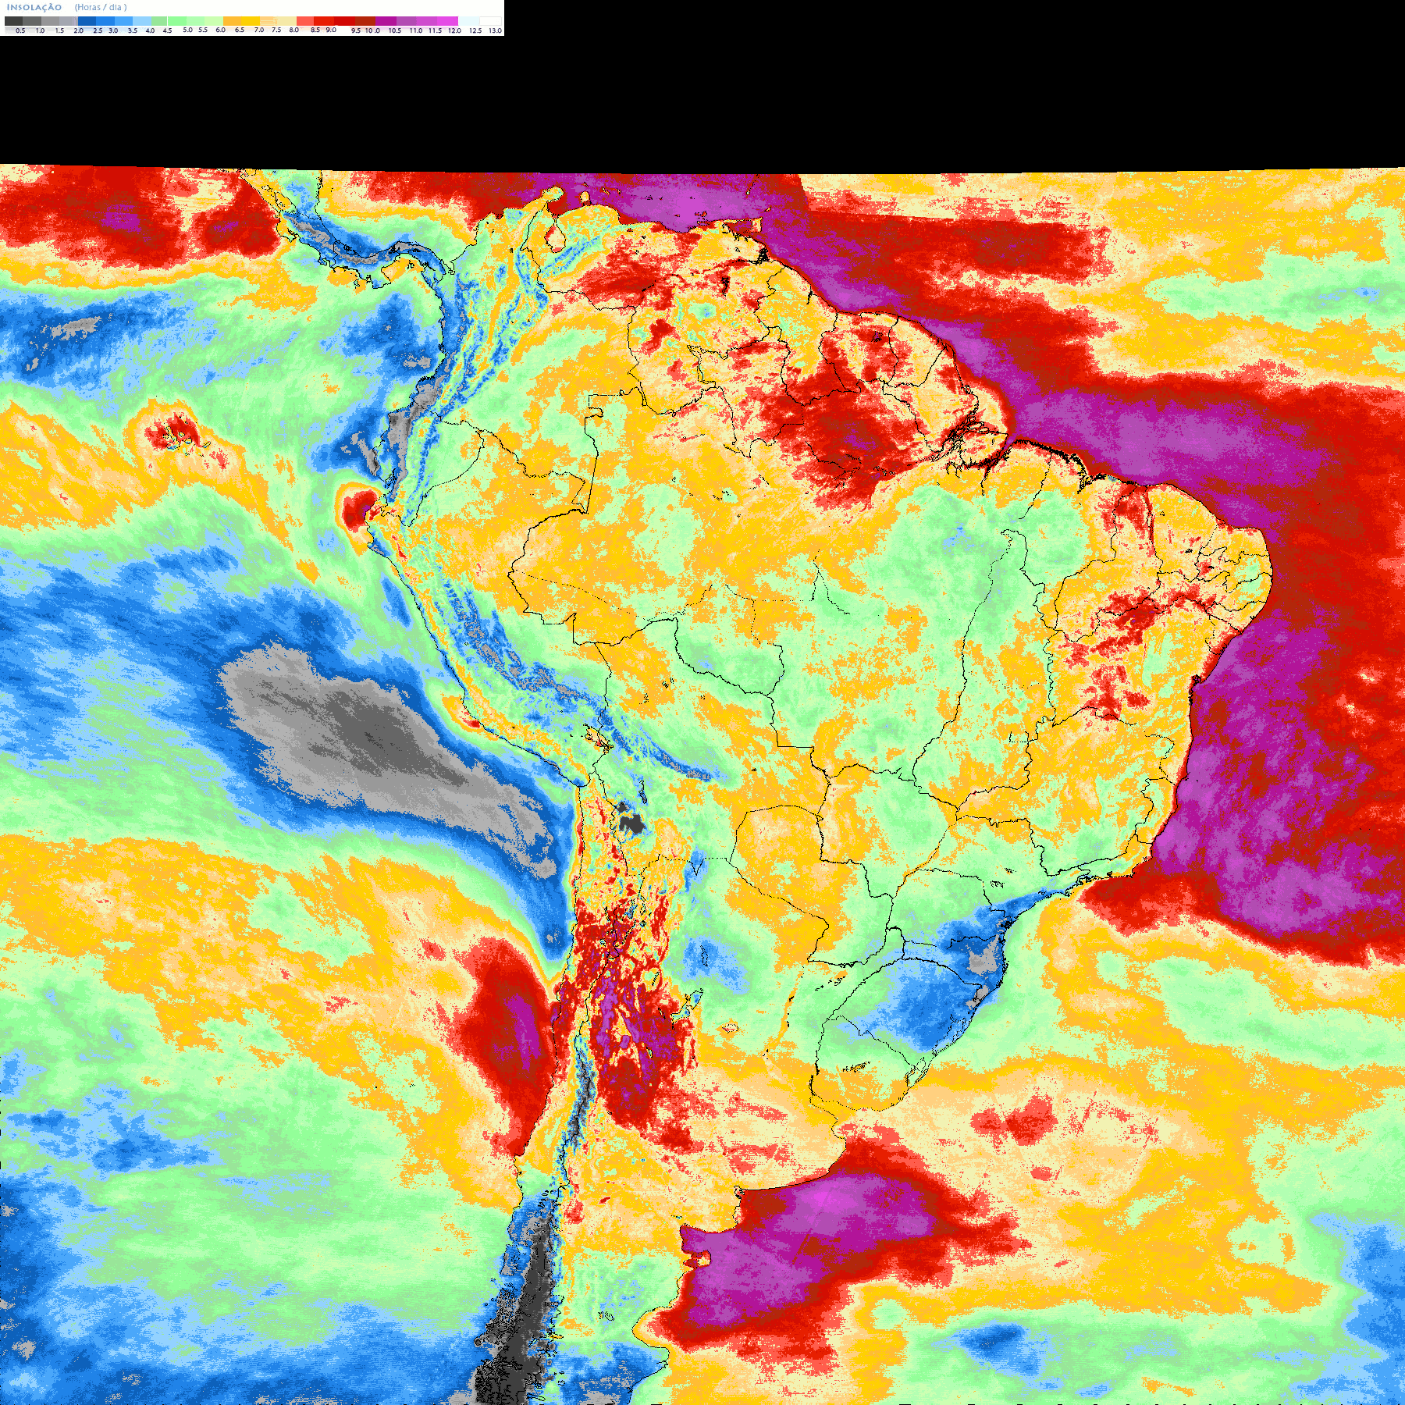
Task: Click the '3.5' legend value
Action: (133, 30)
